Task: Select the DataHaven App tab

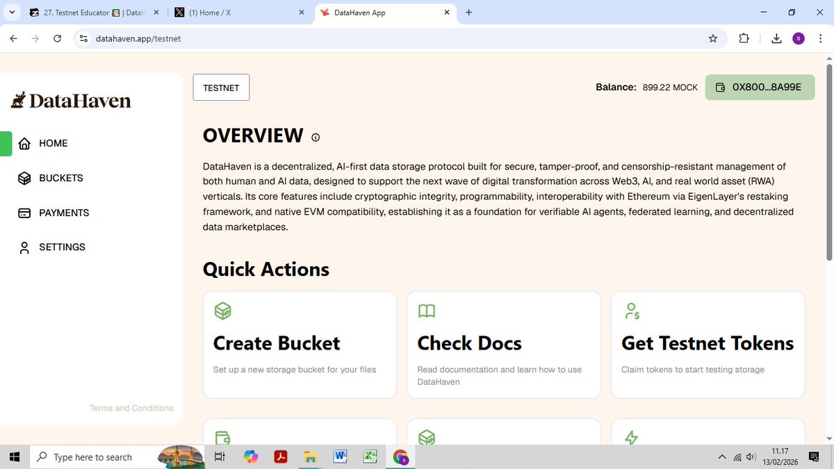Action: coord(384,13)
